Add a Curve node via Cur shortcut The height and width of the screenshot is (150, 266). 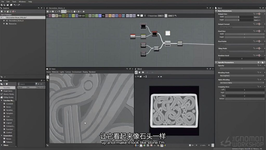click(63, 16)
